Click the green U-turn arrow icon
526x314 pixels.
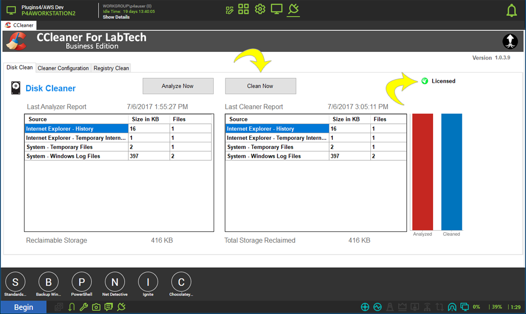[71, 307]
